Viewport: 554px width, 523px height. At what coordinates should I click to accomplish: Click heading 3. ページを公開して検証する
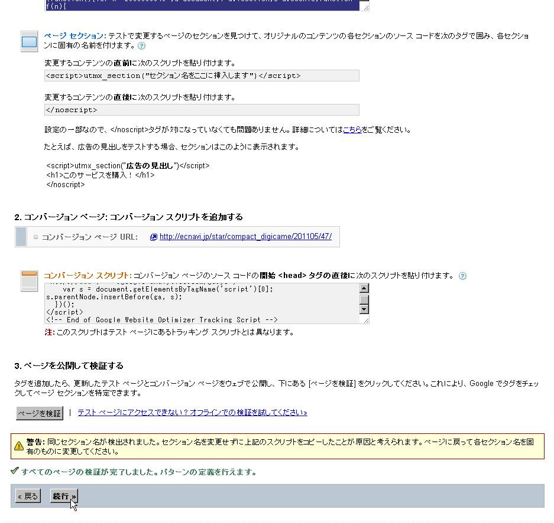point(69,366)
